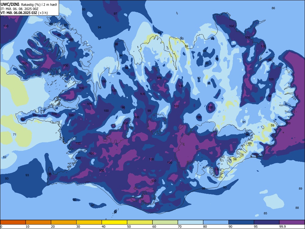Click the '97' humidity value offshore
Viewport: 305px width, 229px height.
click(115, 14)
